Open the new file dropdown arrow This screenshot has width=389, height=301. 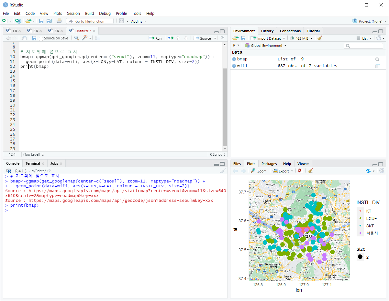pos(11,21)
